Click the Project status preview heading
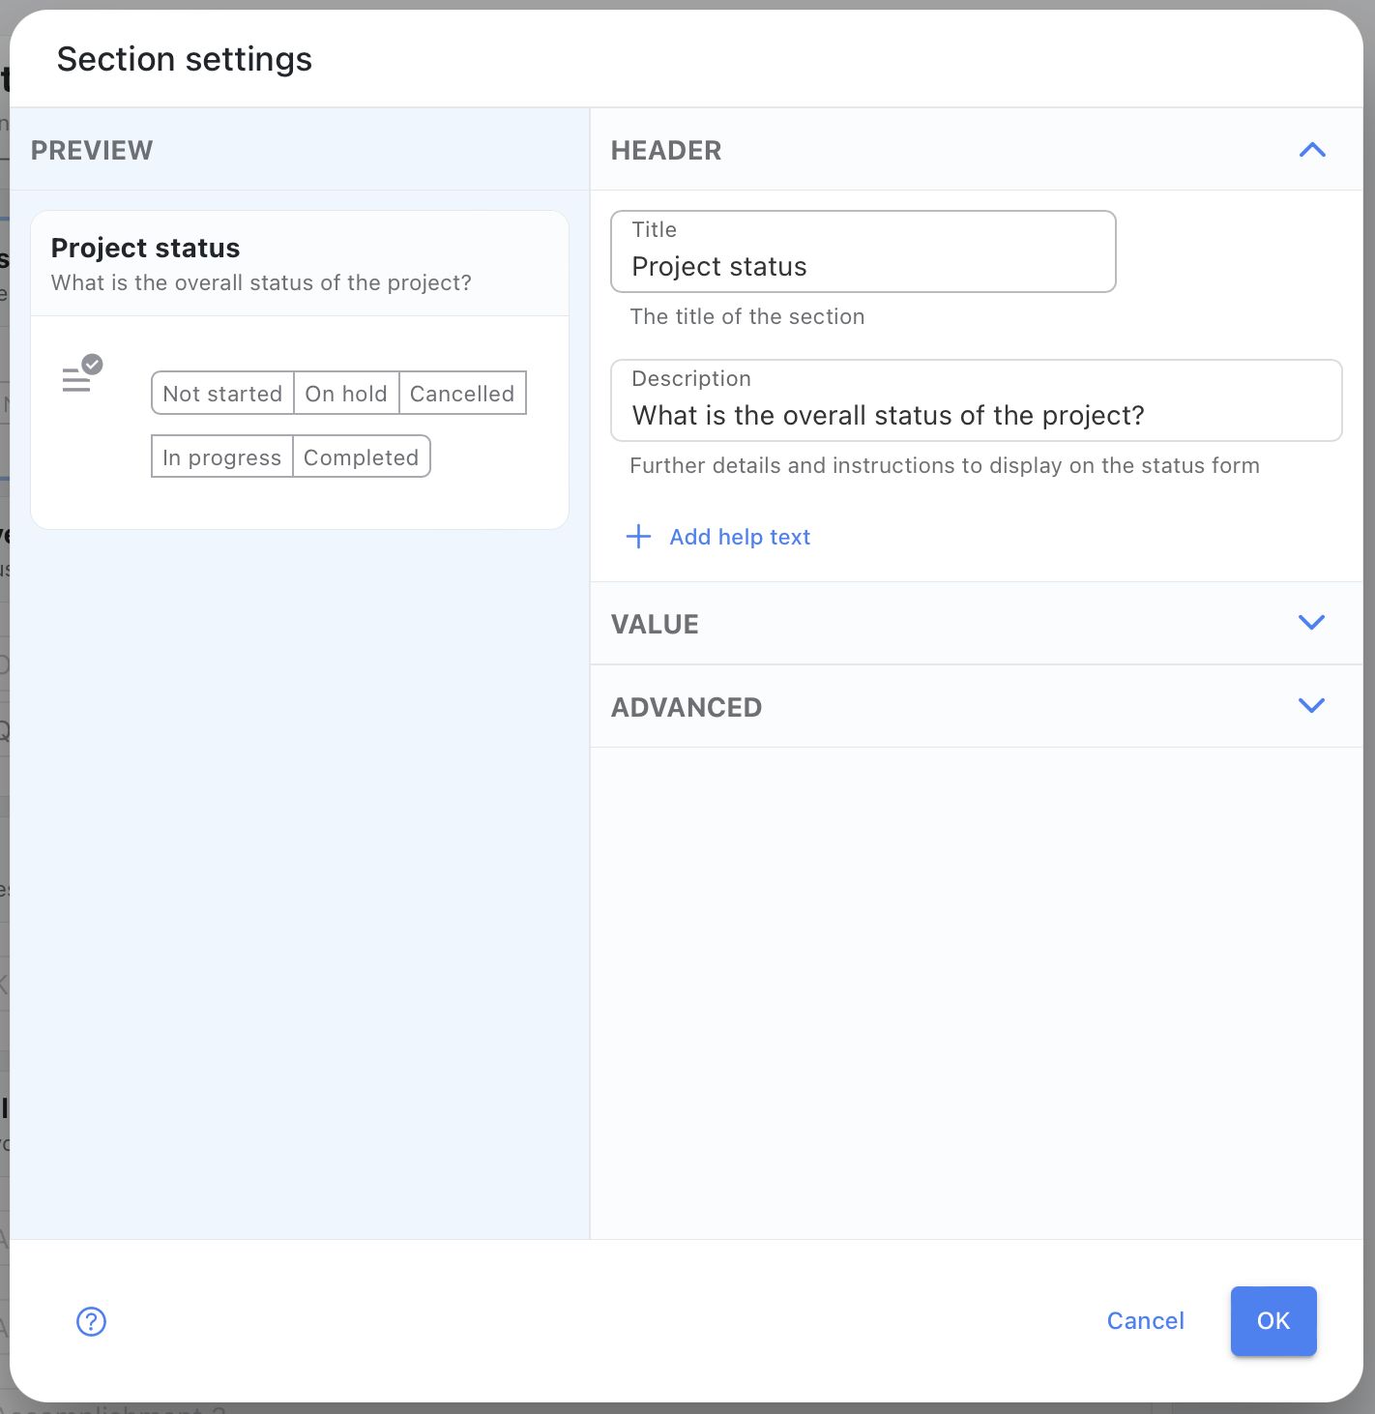Viewport: 1375px width, 1414px height. tap(145, 248)
